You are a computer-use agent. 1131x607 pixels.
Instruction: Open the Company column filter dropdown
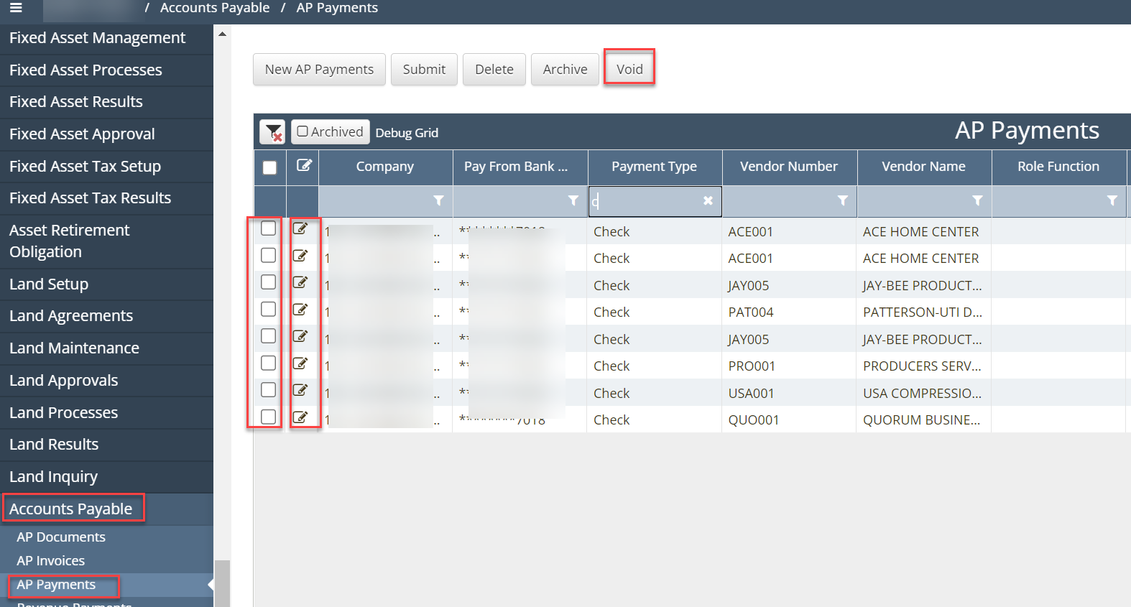point(438,201)
